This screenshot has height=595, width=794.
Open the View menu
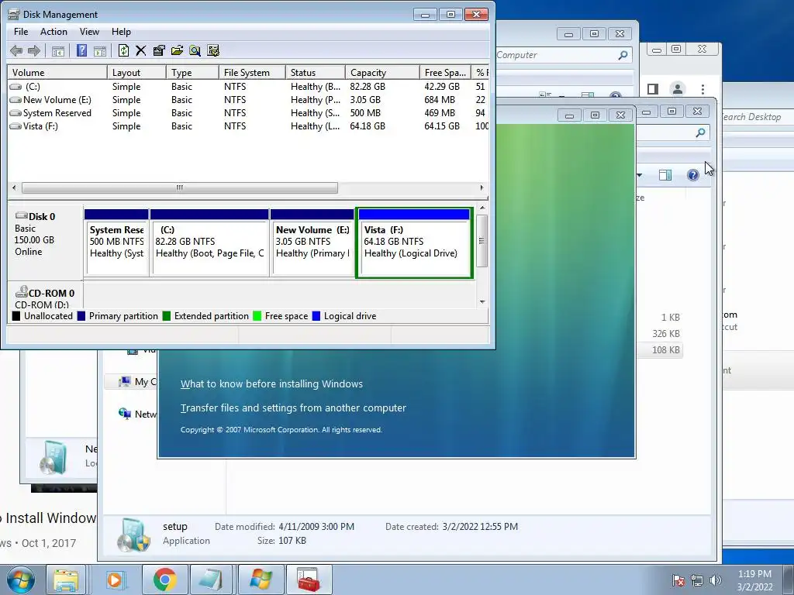click(x=89, y=31)
